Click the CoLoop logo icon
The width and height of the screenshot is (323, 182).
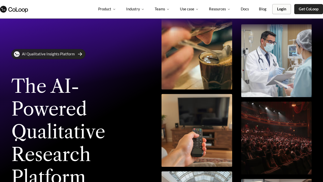pyautogui.click(x=3, y=9)
